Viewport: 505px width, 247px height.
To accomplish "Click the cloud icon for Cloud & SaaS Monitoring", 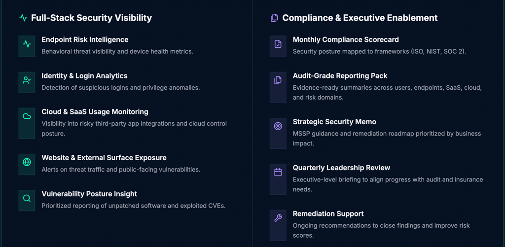I will click(27, 116).
